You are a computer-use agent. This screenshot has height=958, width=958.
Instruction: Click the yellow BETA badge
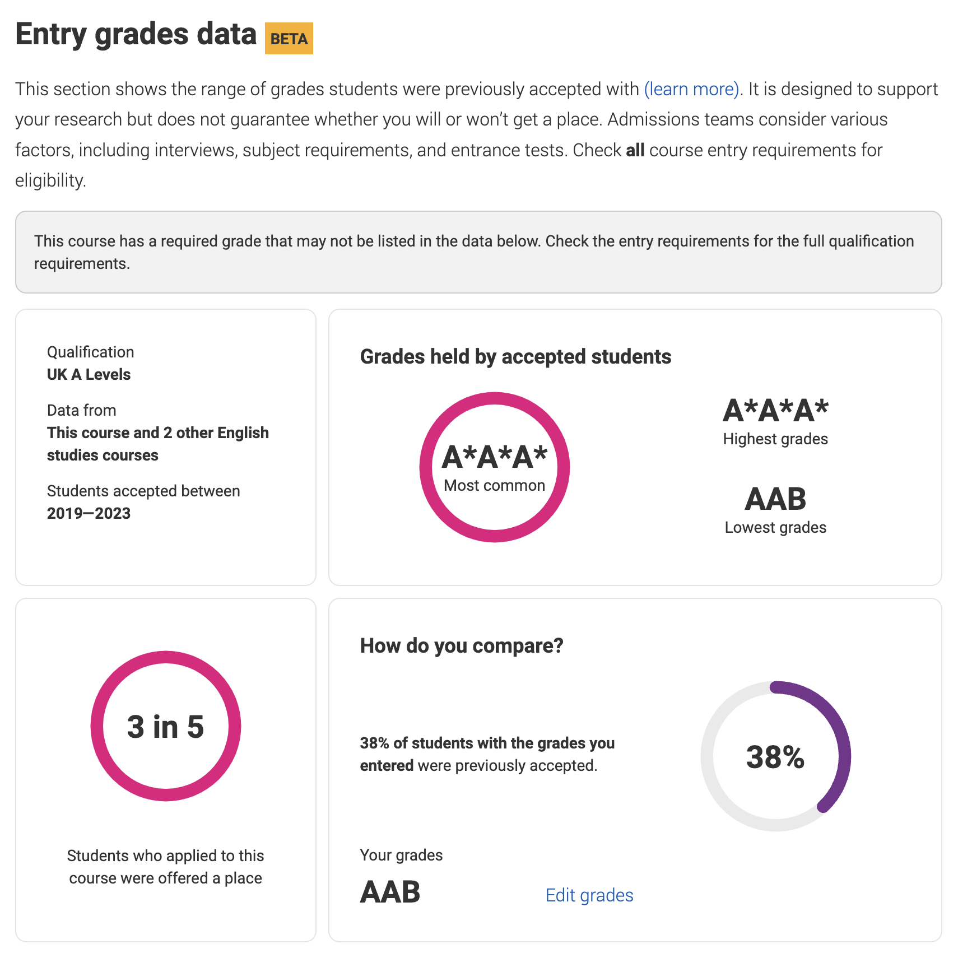(289, 39)
